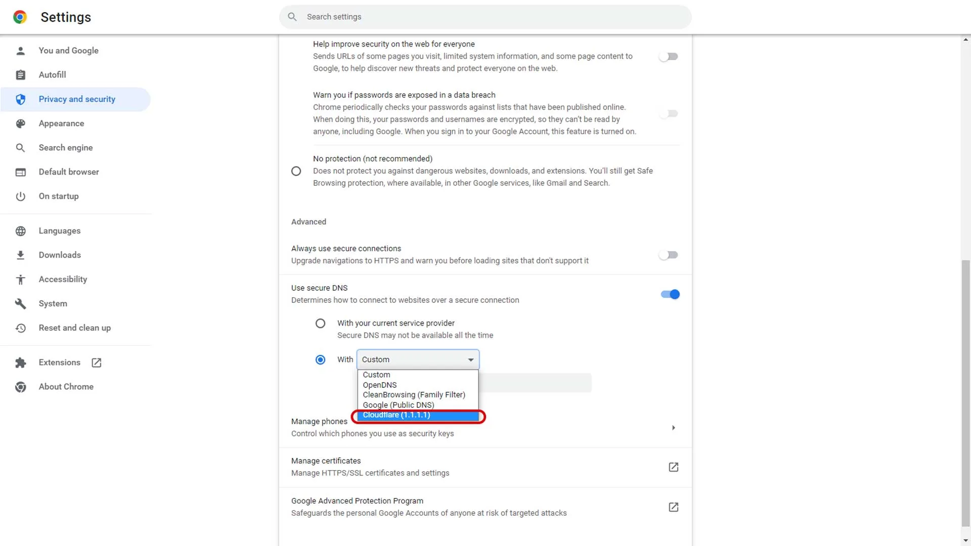Click the Advanced section heading
The image size is (971, 546).
coord(308,222)
